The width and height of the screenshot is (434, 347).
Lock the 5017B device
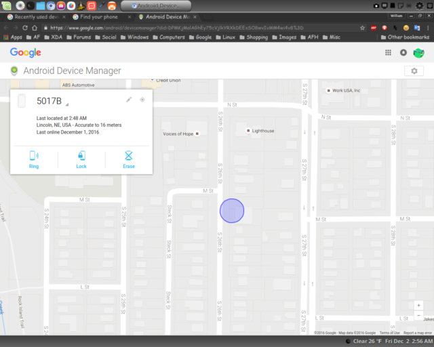pos(81,160)
